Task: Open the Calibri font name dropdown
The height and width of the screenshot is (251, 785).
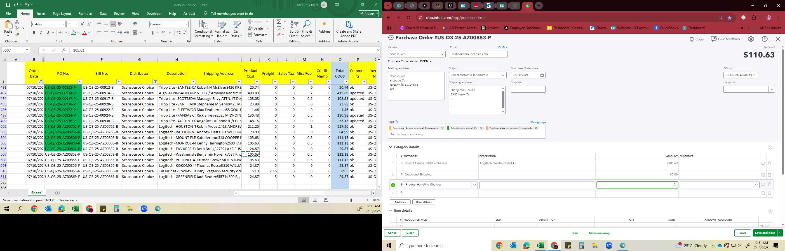Action: click(64, 24)
